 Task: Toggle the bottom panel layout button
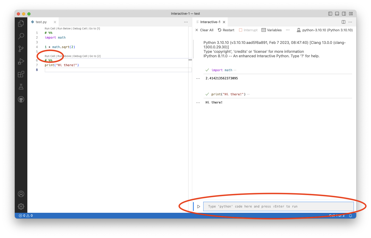pos(337,14)
